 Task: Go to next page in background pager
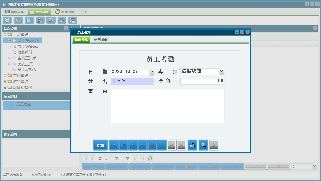pos(135,158)
